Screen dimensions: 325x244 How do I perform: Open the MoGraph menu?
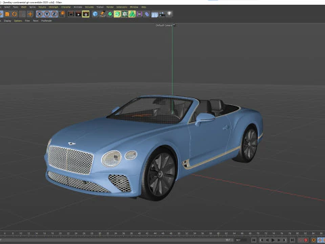point(53,7)
